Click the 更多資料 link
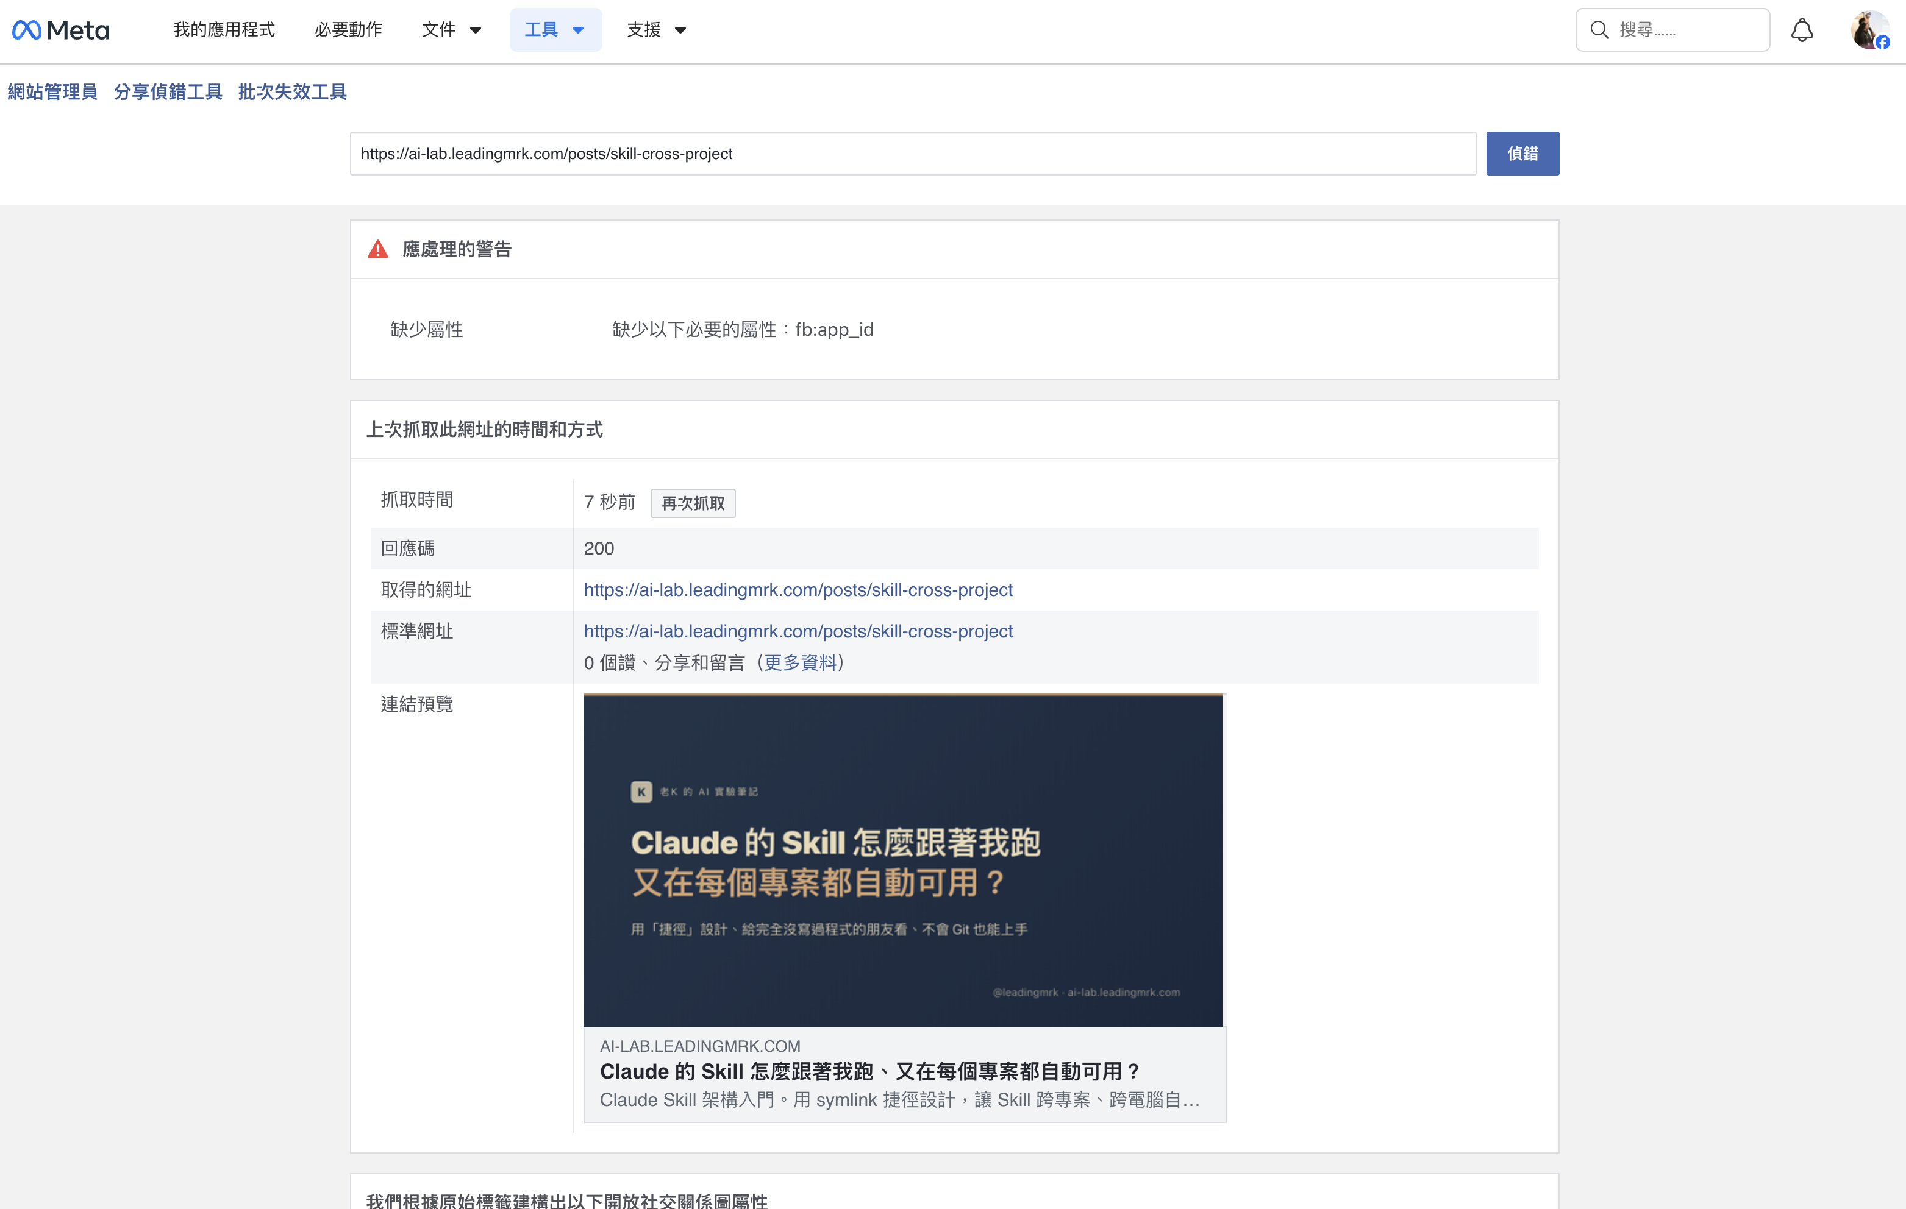The height and width of the screenshot is (1209, 1906). [x=800, y=663]
